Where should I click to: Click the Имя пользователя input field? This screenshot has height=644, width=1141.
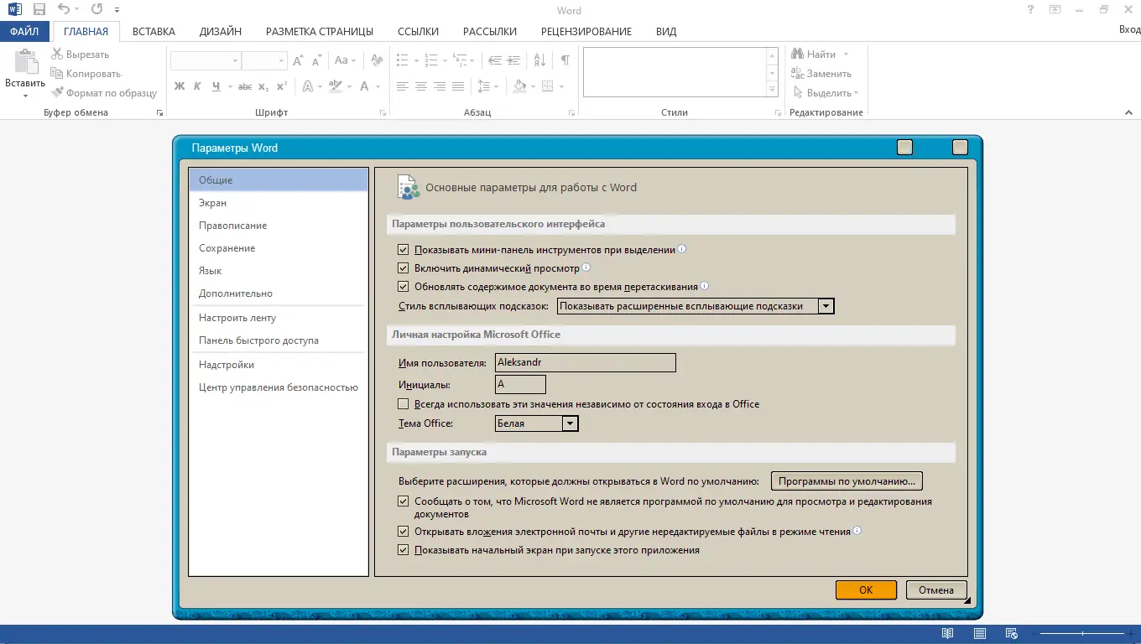coord(585,362)
